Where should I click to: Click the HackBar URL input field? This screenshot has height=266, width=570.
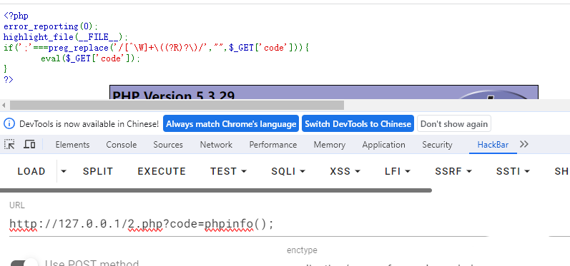pyautogui.click(x=249, y=225)
